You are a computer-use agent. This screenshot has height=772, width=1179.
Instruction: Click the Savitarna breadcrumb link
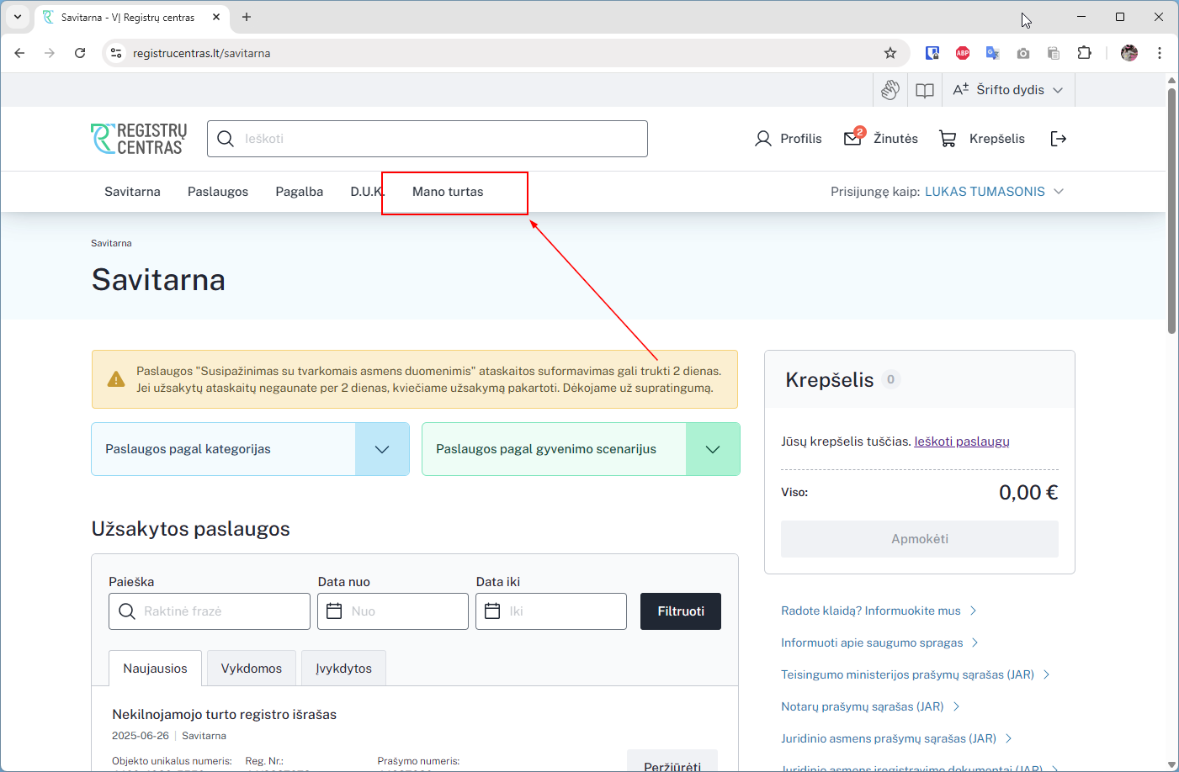[111, 243]
